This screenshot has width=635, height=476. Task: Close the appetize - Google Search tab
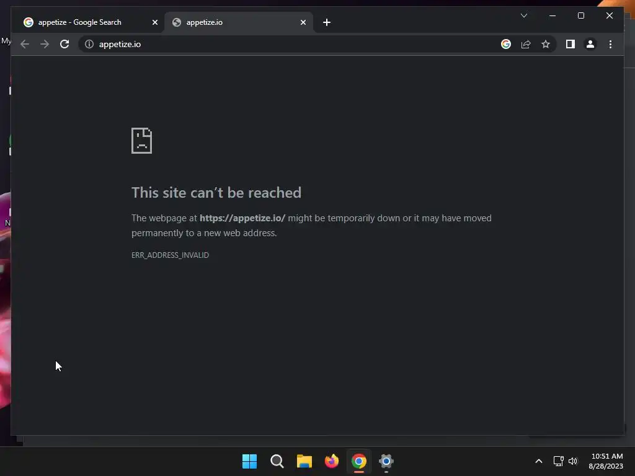(x=154, y=22)
